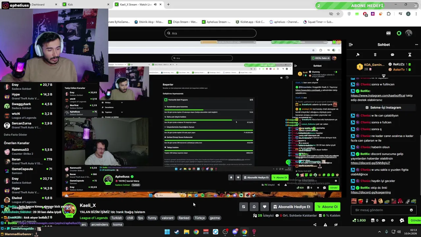Collapse the Sohbet chat panel
The width and height of the screenshot is (421, 237).
tap(351, 44)
